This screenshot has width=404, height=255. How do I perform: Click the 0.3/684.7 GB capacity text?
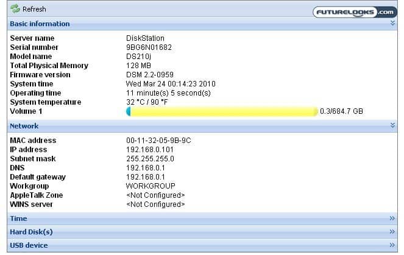[x=341, y=111]
